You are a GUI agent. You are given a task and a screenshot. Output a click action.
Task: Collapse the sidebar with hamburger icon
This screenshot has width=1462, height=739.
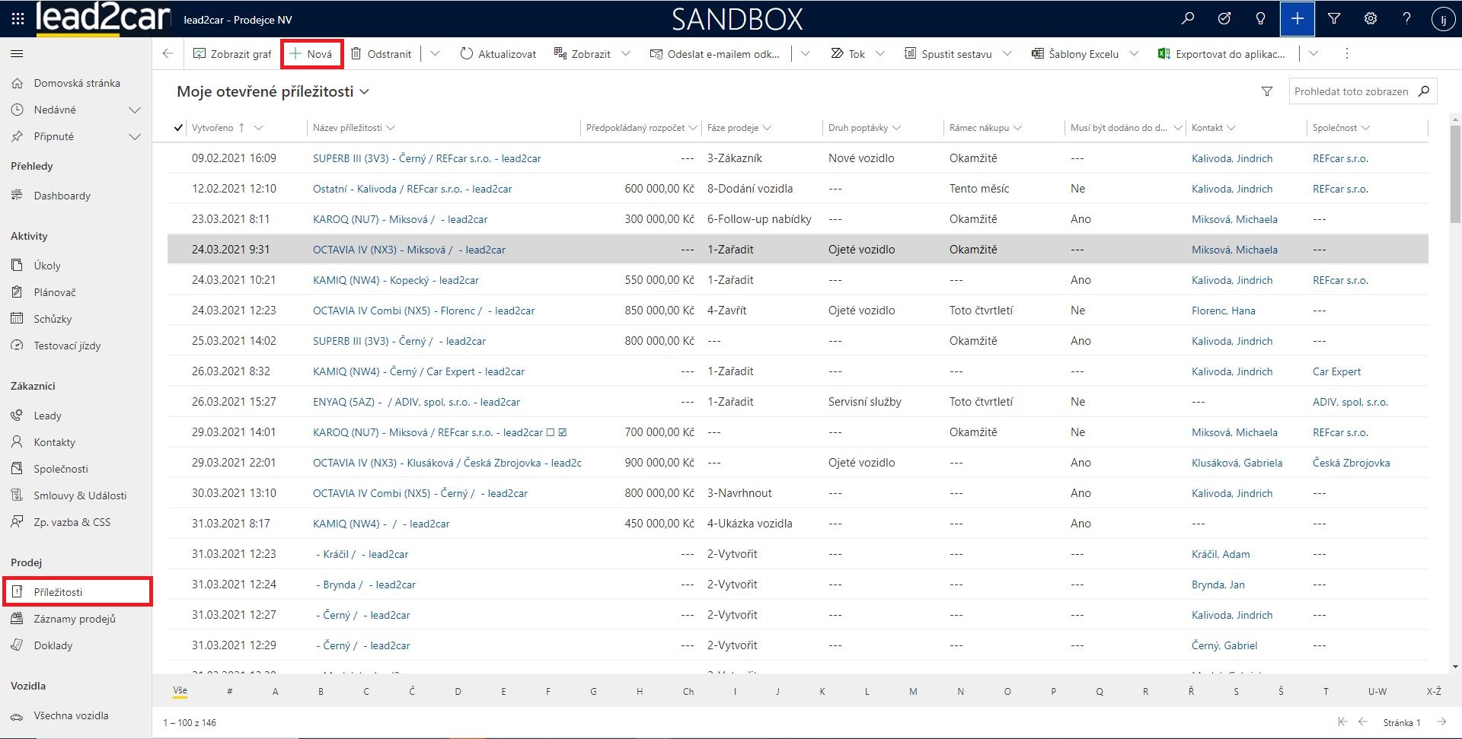pos(17,54)
